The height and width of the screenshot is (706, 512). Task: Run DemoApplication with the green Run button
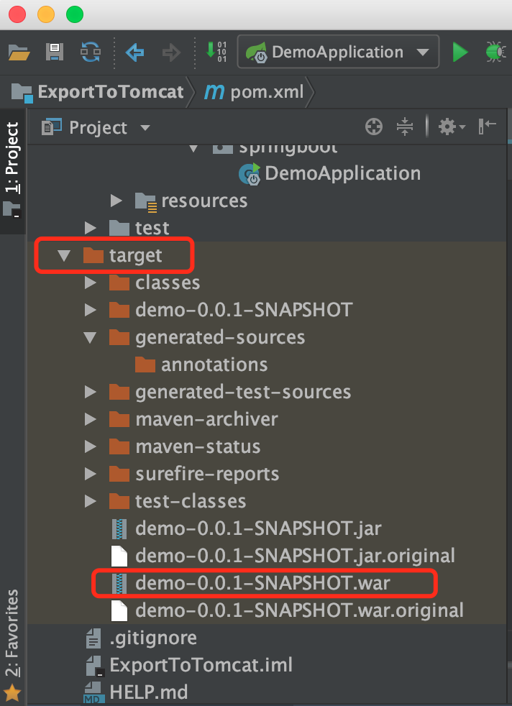(460, 52)
